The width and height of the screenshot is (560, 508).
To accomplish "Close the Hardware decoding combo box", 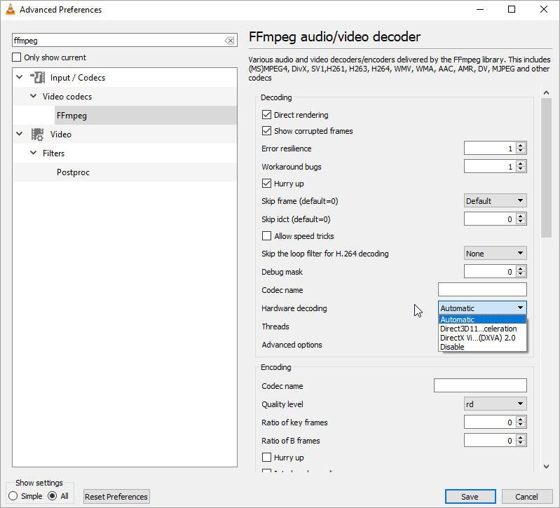I will pyautogui.click(x=482, y=308).
